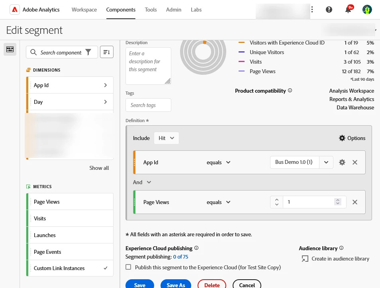Toggle the component panel icon in left rail
The height and width of the screenshot is (288, 380).
(10, 49)
